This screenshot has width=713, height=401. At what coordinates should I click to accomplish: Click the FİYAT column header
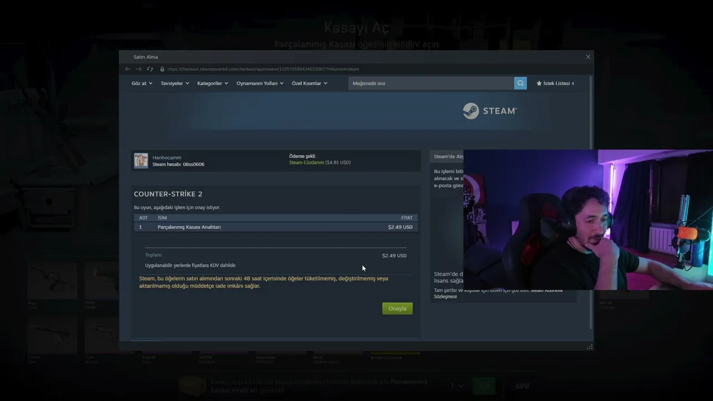(407, 218)
